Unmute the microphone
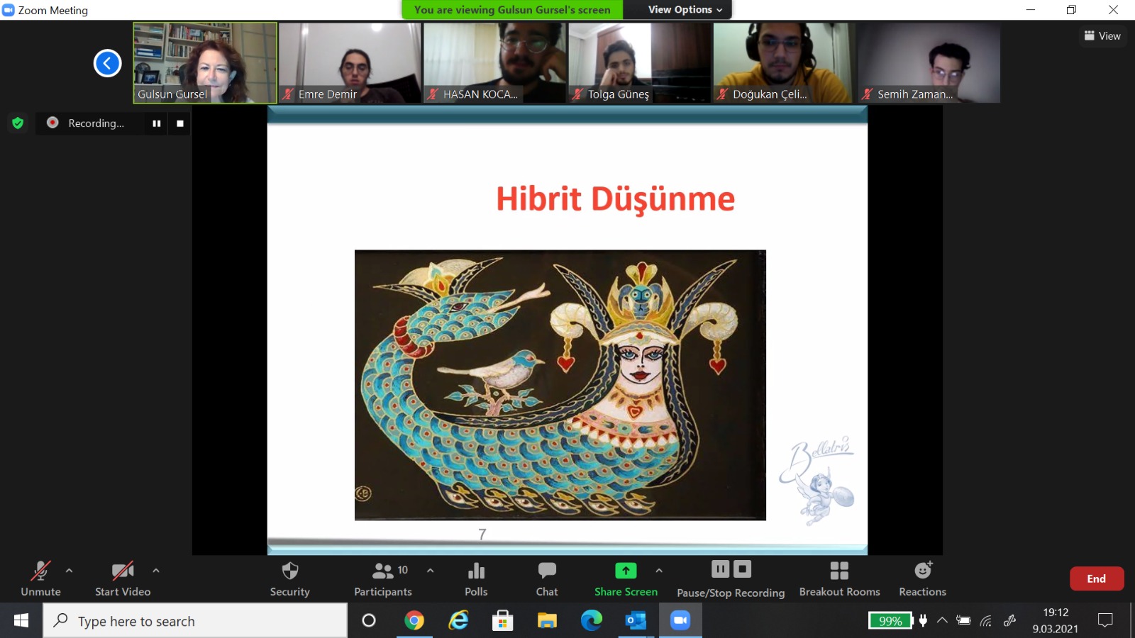Image resolution: width=1135 pixels, height=638 pixels. coord(40,571)
